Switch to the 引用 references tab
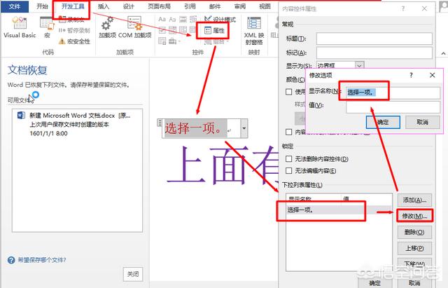 tap(190, 6)
